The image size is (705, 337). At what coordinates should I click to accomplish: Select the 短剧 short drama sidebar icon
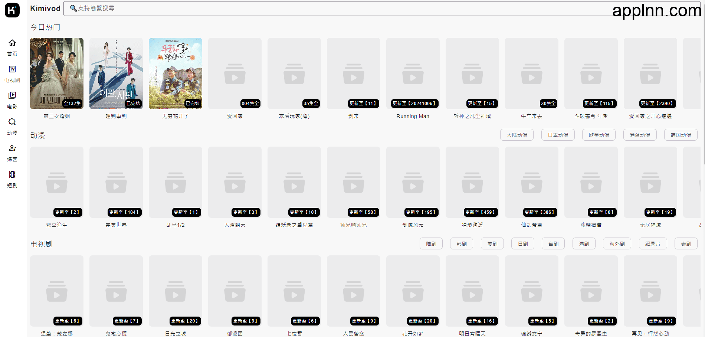[x=12, y=175]
